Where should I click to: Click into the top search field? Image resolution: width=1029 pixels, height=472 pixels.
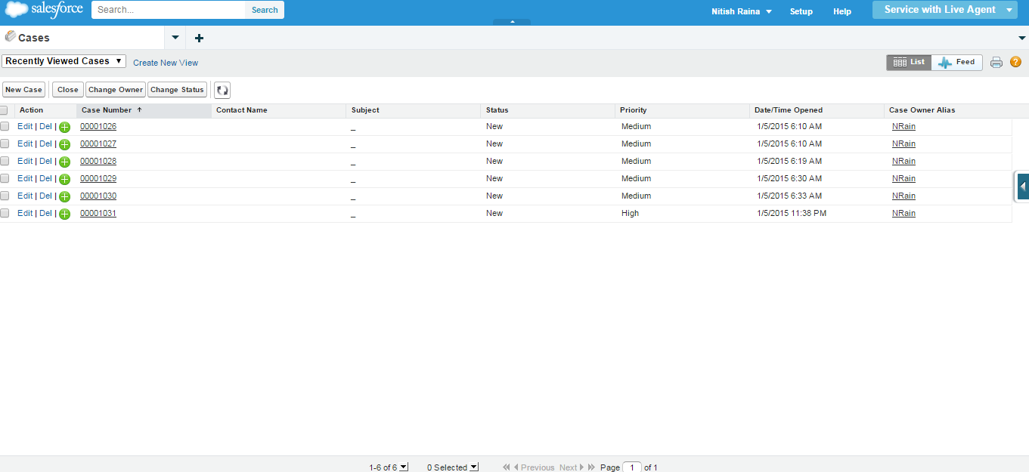[169, 10]
